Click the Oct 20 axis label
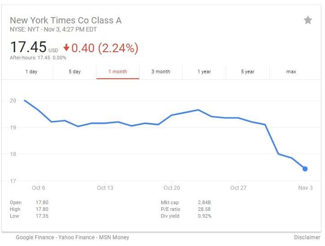 coord(171,188)
